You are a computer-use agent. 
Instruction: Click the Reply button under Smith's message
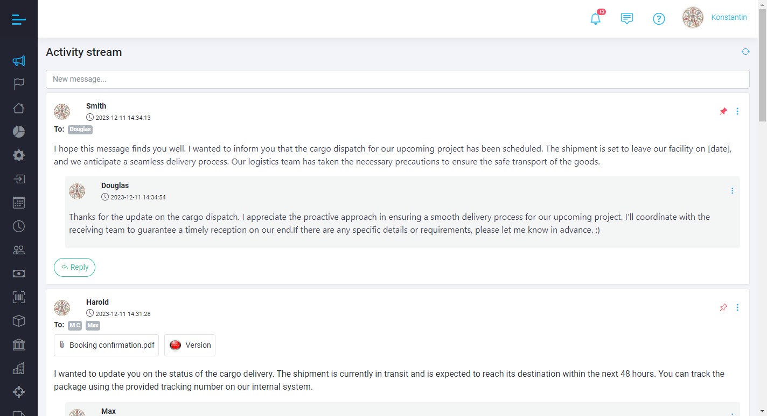point(74,267)
